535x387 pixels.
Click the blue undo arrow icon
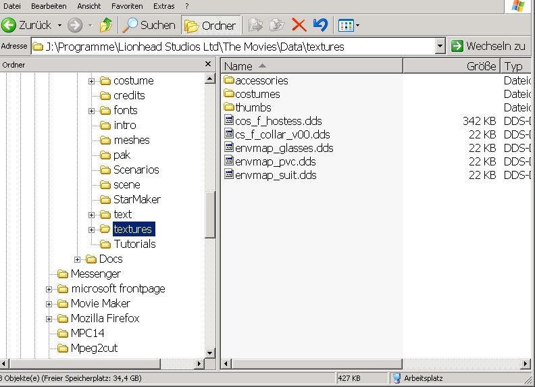320,26
